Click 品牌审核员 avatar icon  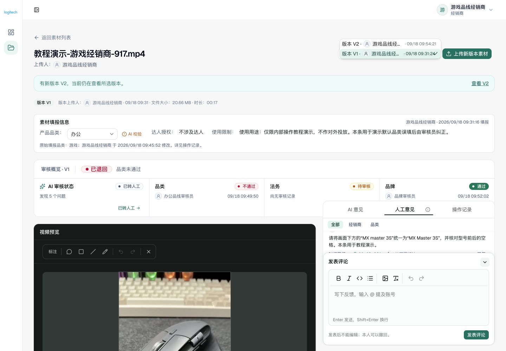click(x=389, y=196)
